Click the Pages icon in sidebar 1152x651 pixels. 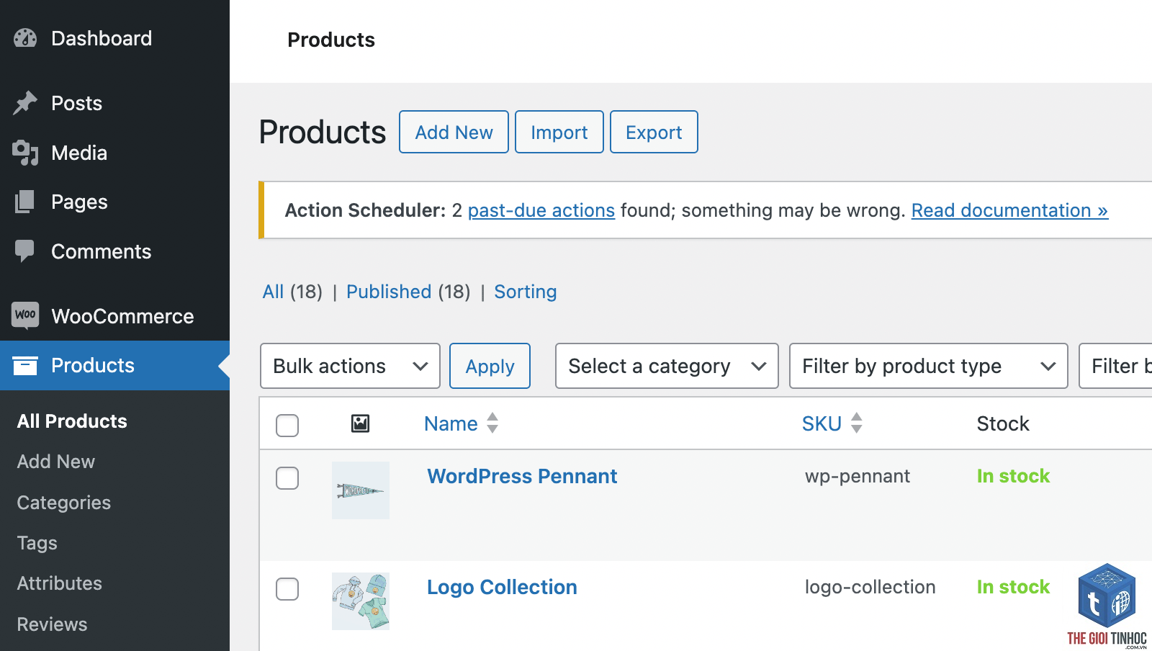(25, 202)
